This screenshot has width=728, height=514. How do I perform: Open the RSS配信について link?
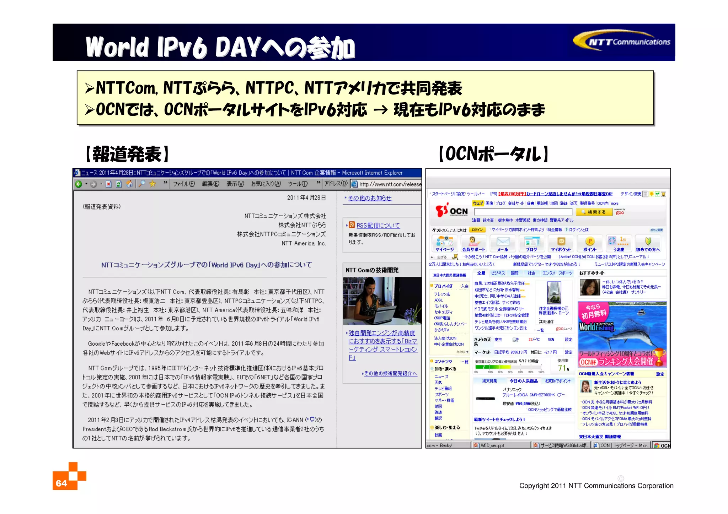tap(378, 225)
